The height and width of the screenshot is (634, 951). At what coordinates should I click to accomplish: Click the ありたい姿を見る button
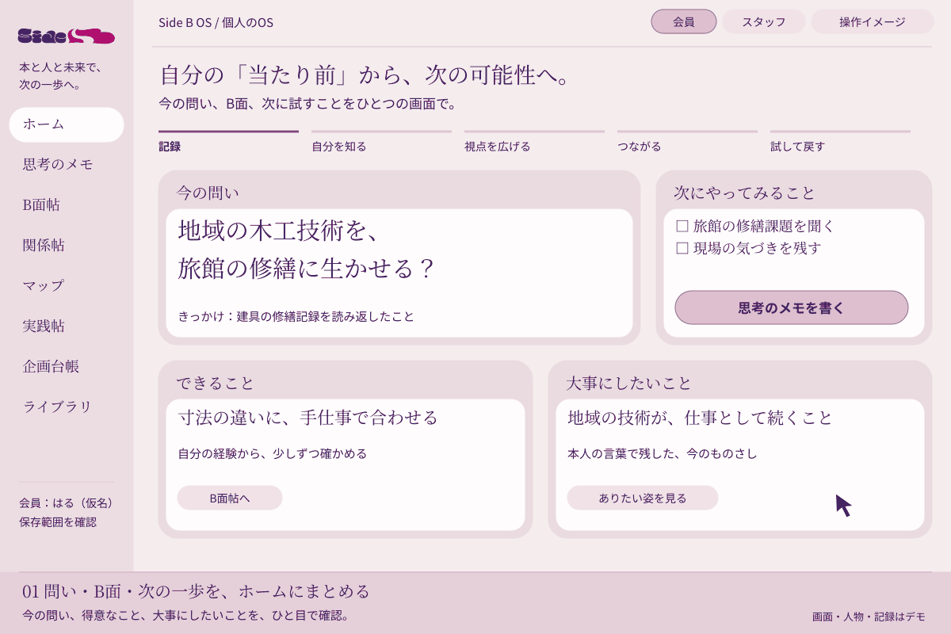(x=643, y=498)
